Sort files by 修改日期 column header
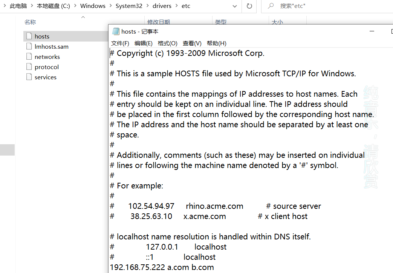 click(159, 22)
